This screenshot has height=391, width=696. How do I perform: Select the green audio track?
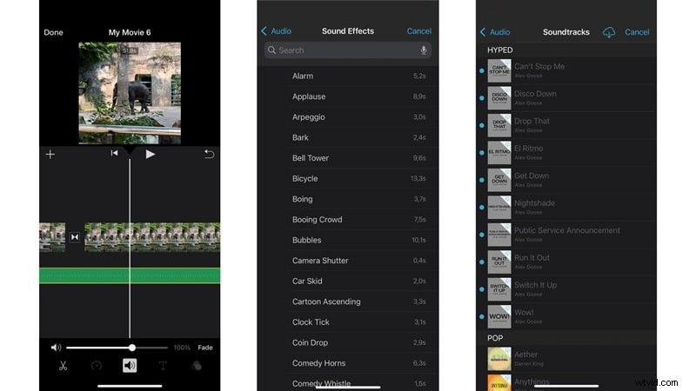[x=130, y=275]
